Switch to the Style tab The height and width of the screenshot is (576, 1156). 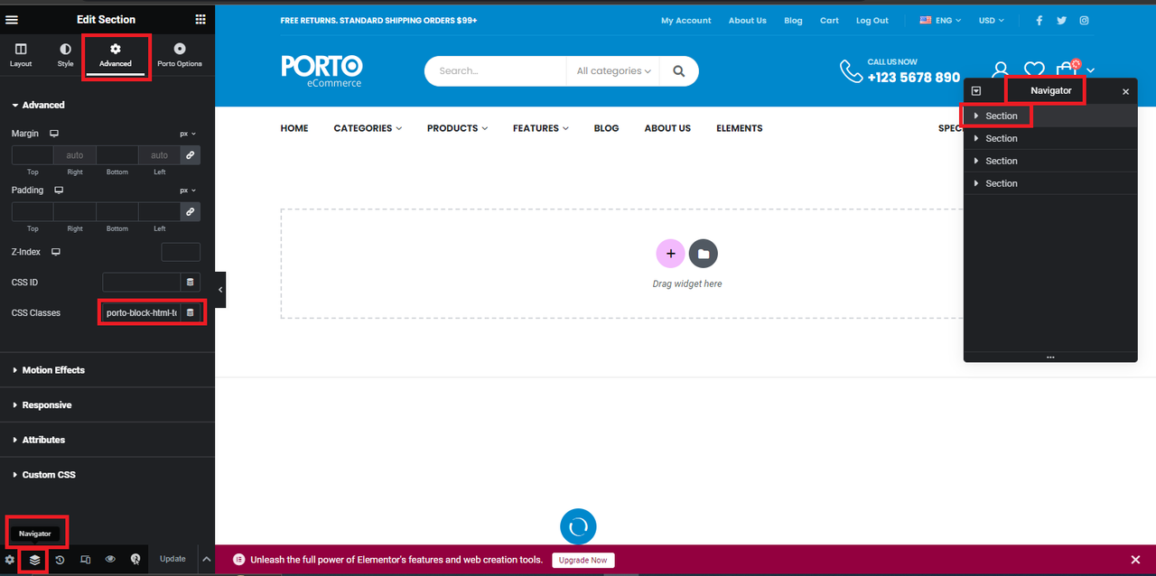[x=65, y=55]
